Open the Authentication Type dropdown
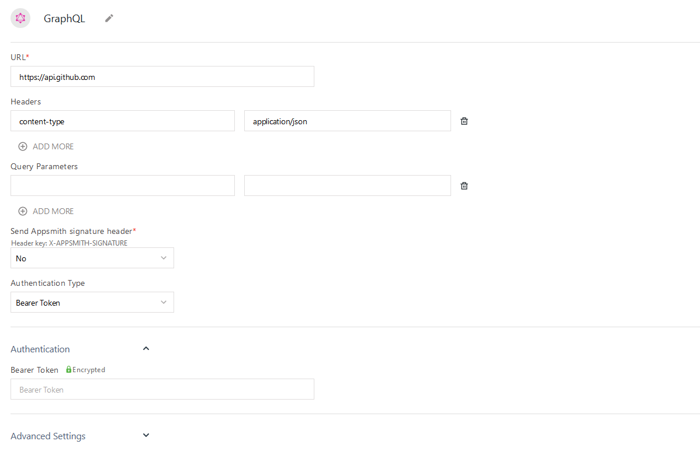700x455 pixels. coord(92,302)
